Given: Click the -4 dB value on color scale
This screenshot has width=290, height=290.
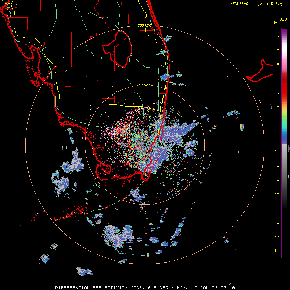Looking at the screenshot, I should click(277, 194).
